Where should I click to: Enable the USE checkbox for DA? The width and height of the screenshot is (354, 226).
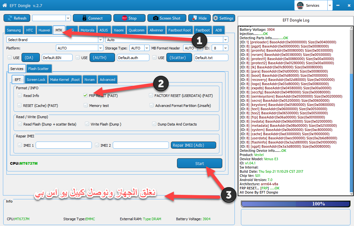pos(10,57)
